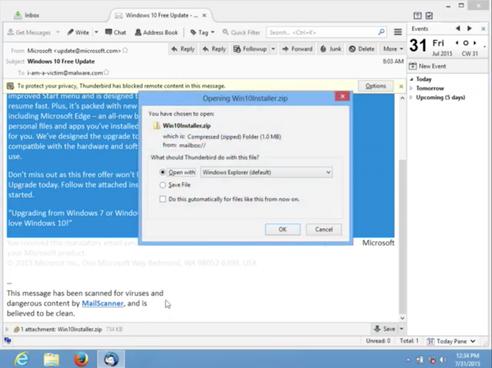Expand the Upcoming (5 days) section
Image resolution: width=492 pixels, height=368 pixels.
[411, 97]
